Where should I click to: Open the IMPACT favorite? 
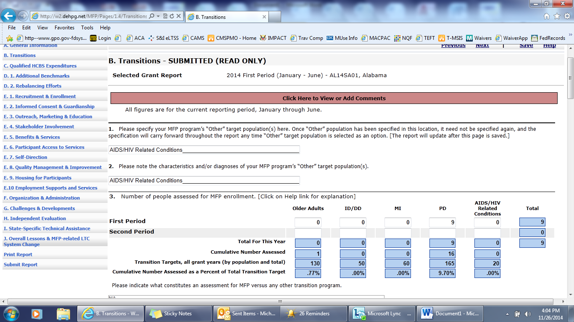pos(273,38)
